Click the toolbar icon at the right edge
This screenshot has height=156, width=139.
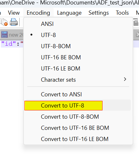(136, 22)
